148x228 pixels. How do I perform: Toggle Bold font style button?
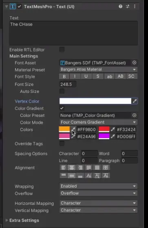click(64, 77)
